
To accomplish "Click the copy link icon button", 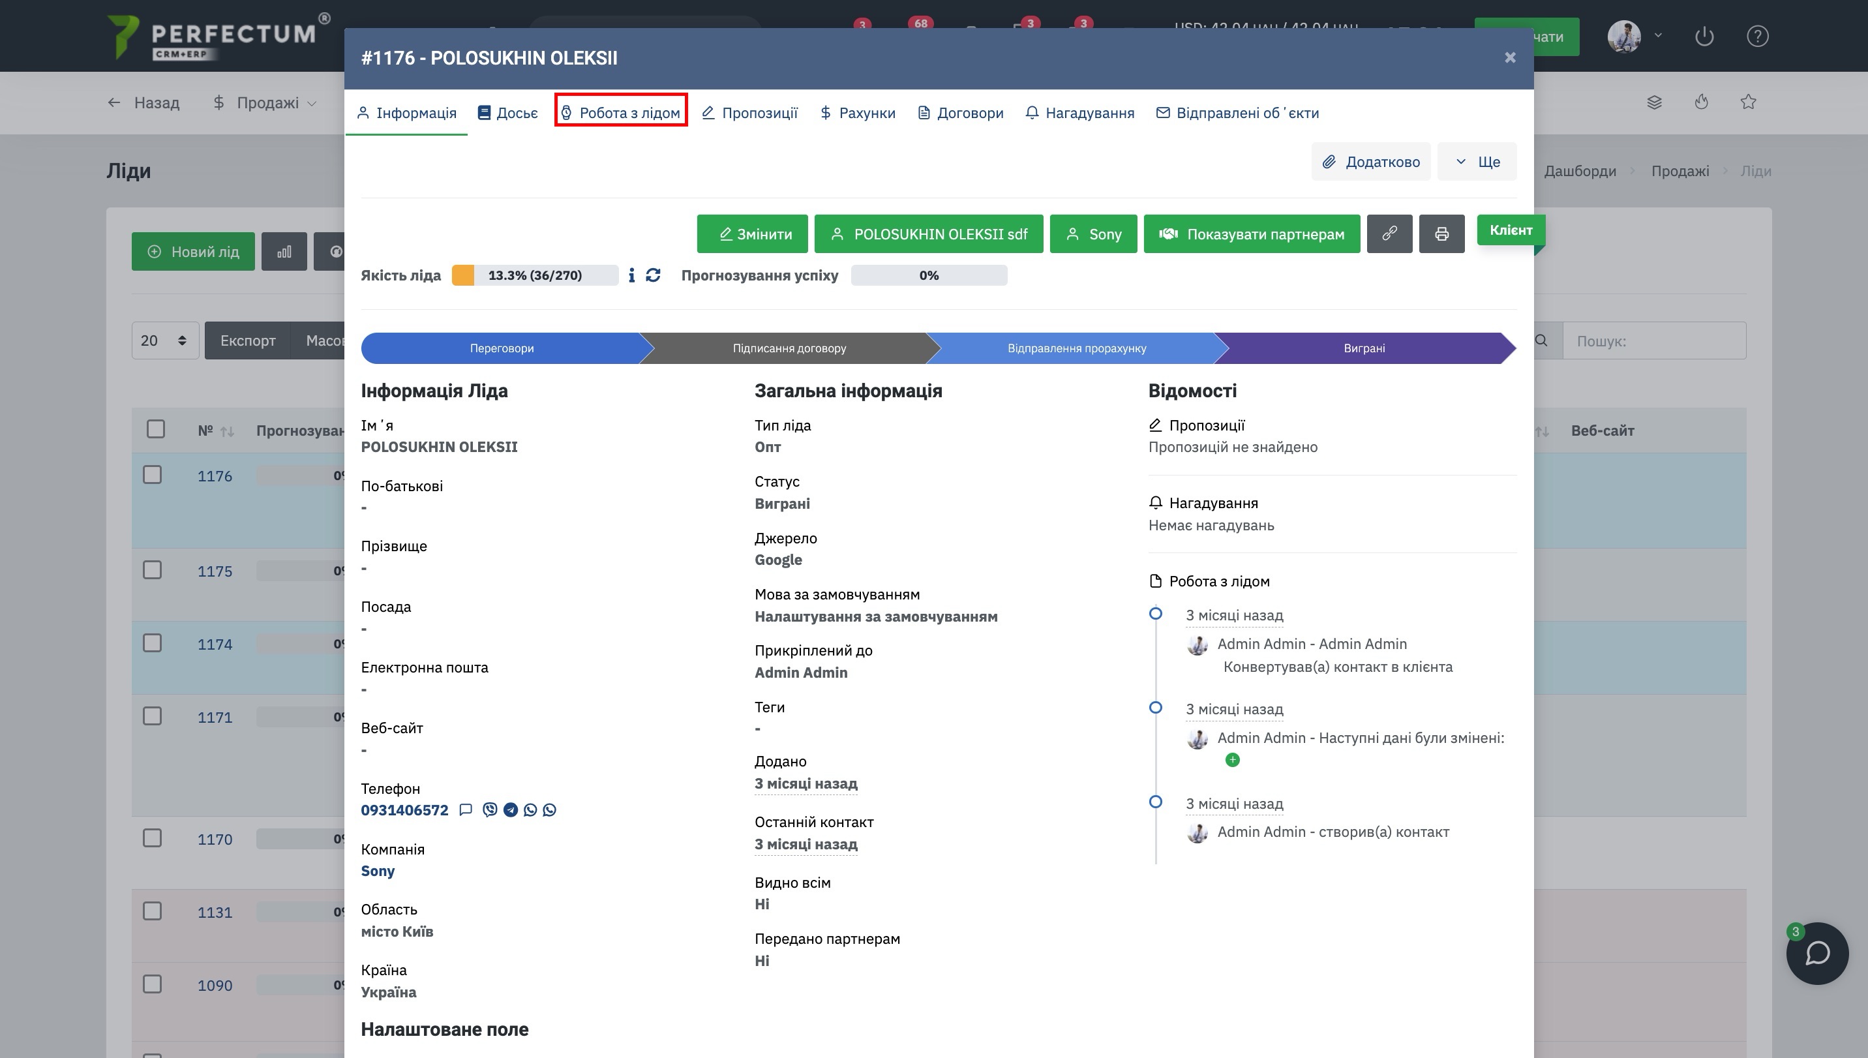I will point(1389,234).
